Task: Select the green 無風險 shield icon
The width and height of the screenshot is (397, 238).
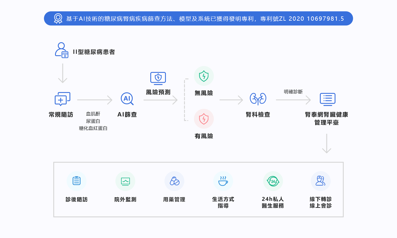Action: (204, 76)
